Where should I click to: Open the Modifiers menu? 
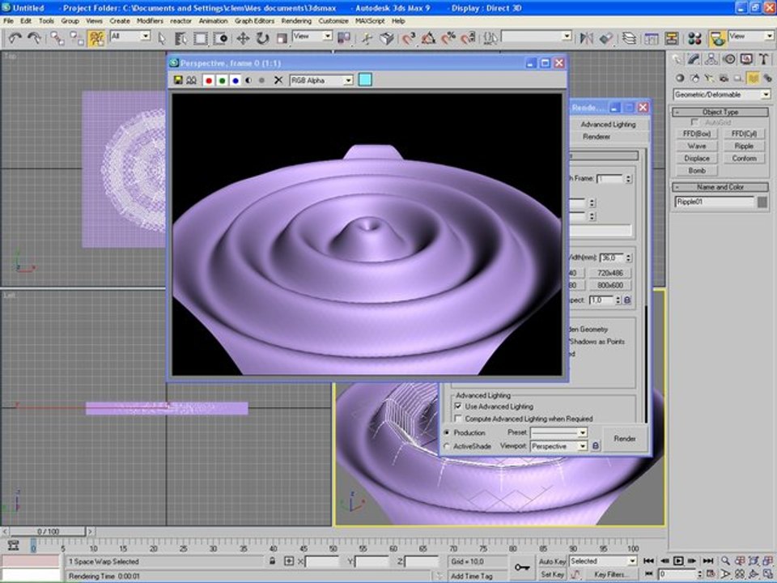[150, 21]
